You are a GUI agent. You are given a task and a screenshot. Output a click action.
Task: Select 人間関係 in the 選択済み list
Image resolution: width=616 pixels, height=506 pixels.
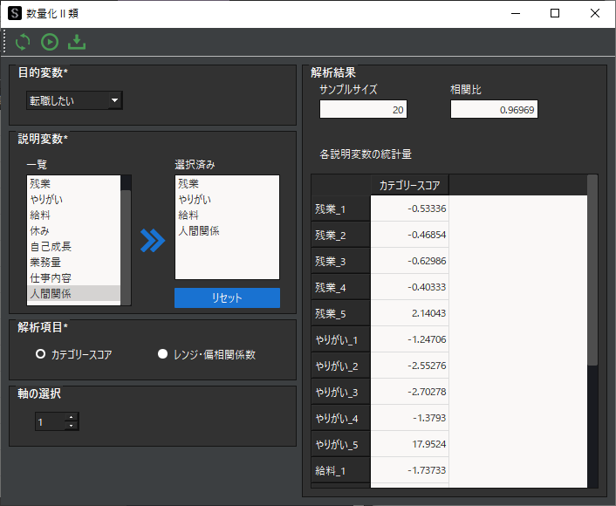point(227,230)
